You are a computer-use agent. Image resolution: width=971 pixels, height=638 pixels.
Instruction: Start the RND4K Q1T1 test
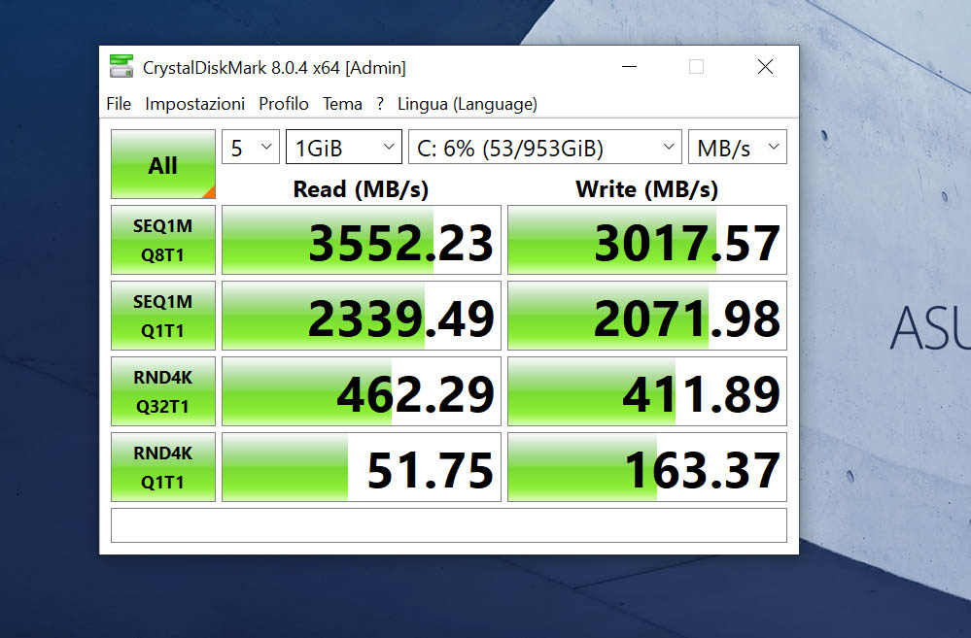pyautogui.click(x=163, y=466)
